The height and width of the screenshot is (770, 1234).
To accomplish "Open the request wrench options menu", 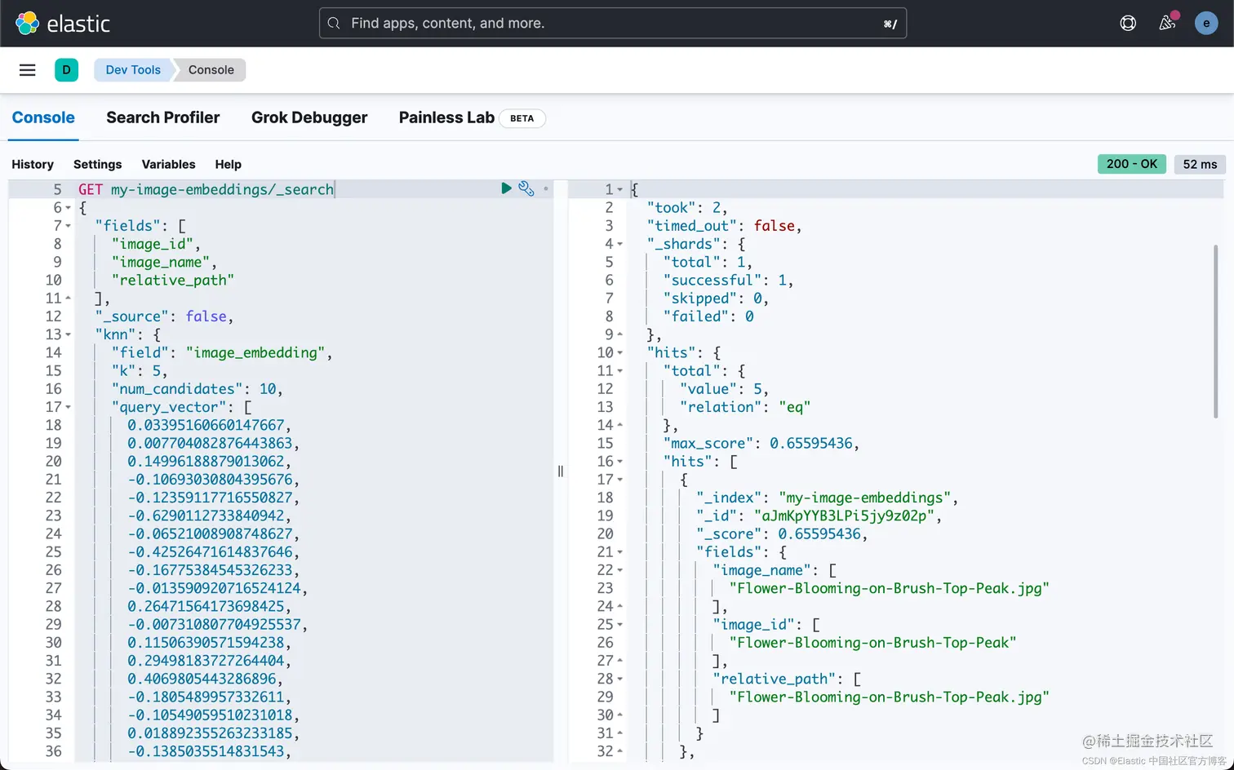I will [526, 188].
